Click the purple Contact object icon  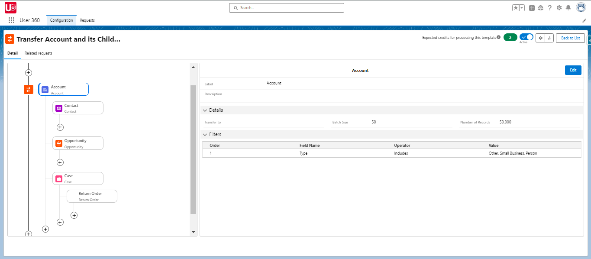(x=59, y=108)
